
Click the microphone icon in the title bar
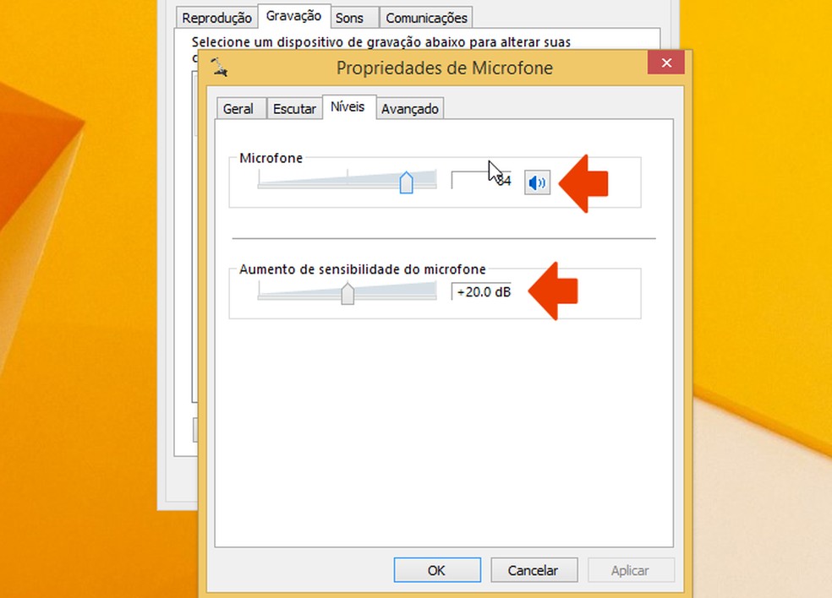219,68
